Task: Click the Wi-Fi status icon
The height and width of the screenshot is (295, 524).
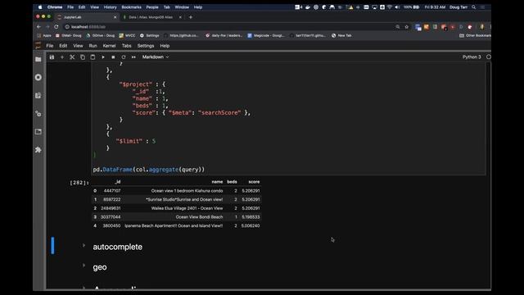Action: click(390, 7)
